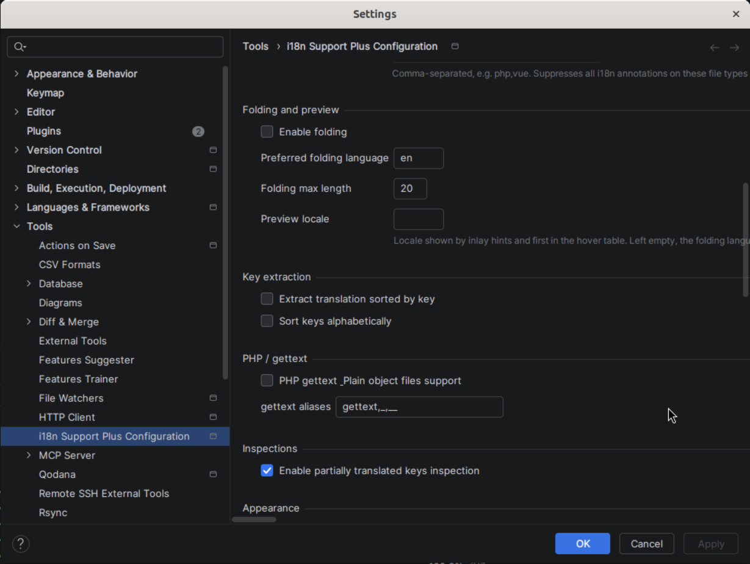Check Extract translation sorted by key
This screenshot has height=564, width=750.
[x=267, y=299]
